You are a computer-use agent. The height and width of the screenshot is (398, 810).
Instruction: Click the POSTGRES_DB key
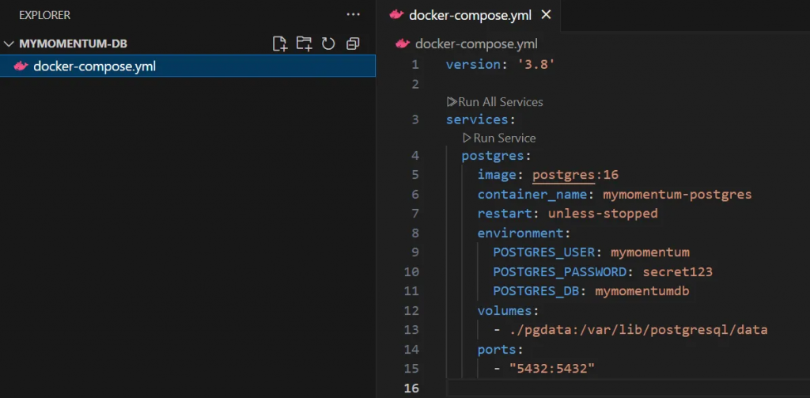click(536, 291)
